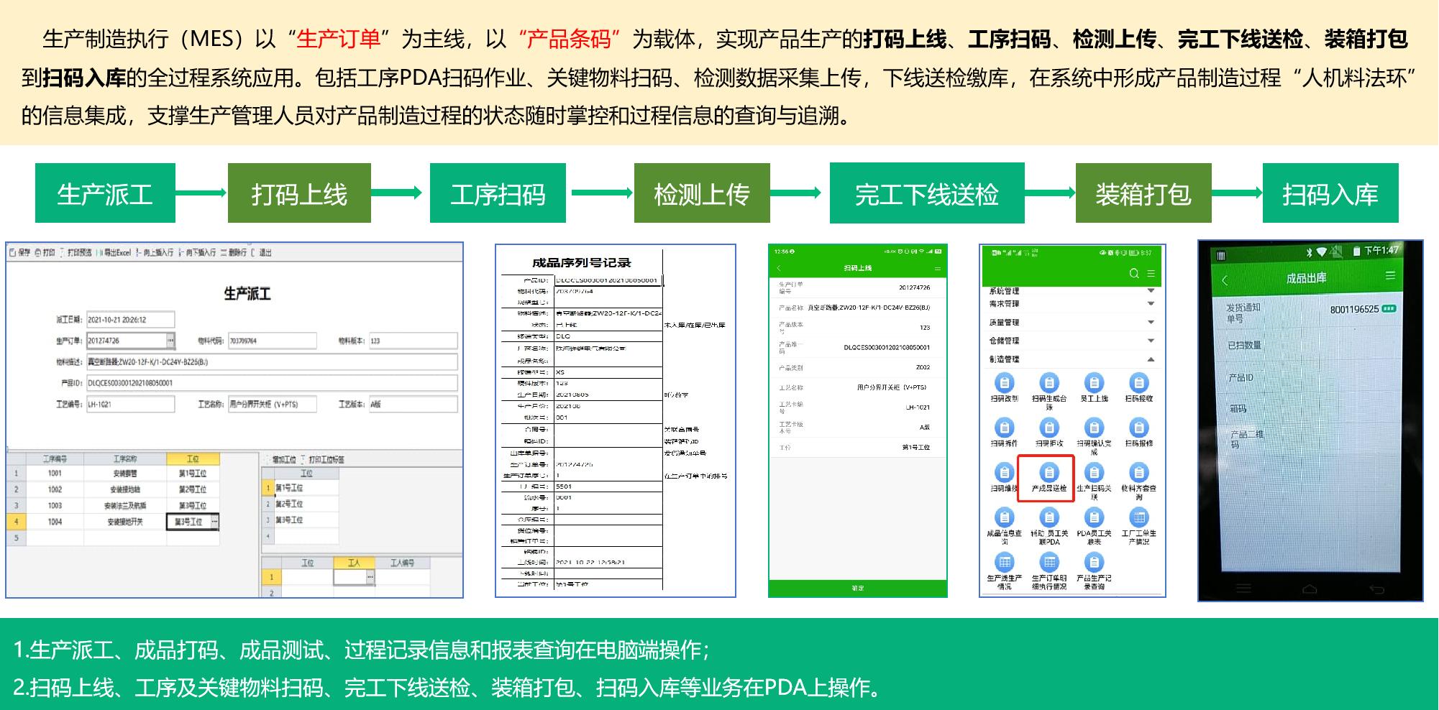Open the 扫码确认完成 icon
Image resolution: width=1439 pixels, height=710 pixels.
pyautogui.click(x=1094, y=428)
